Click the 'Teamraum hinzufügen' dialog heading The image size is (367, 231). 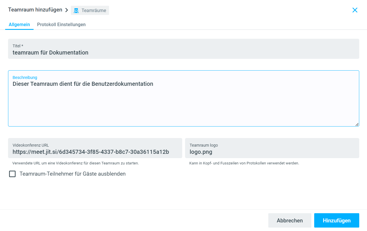pos(35,10)
